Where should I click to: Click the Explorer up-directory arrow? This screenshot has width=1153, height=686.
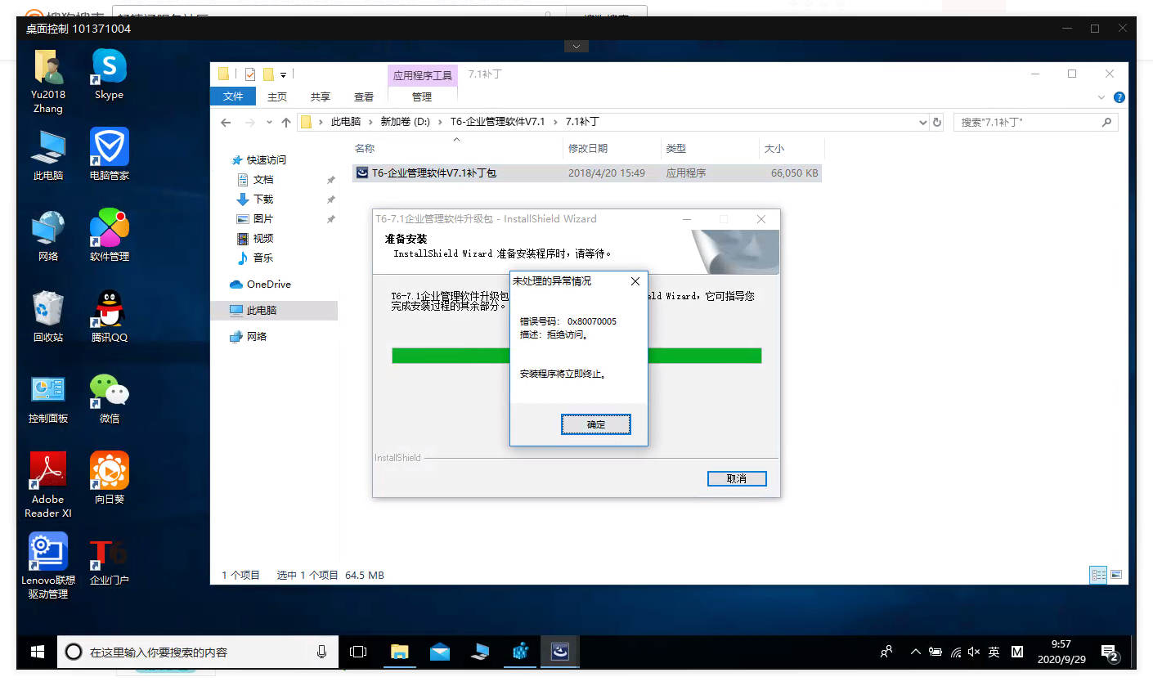(x=285, y=123)
